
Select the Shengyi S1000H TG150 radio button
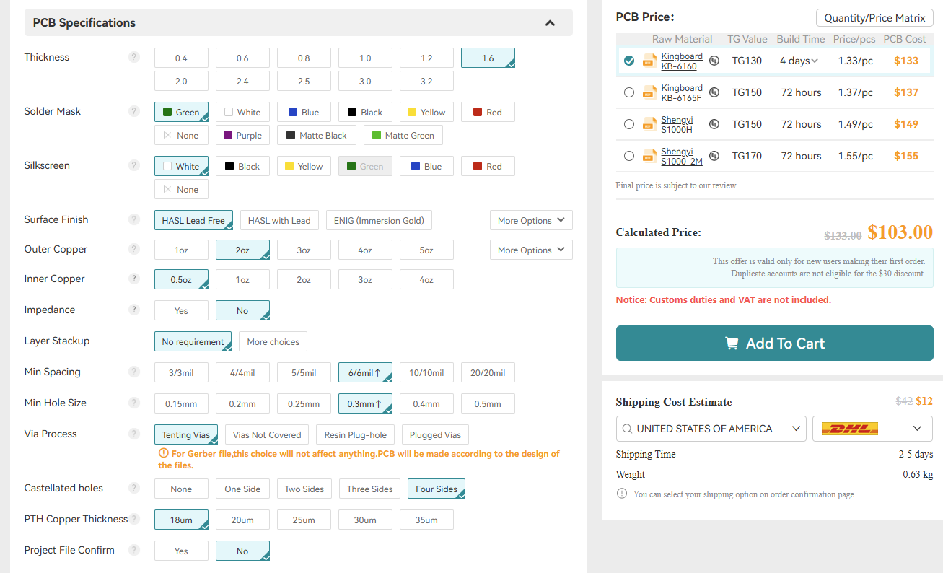[629, 124]
